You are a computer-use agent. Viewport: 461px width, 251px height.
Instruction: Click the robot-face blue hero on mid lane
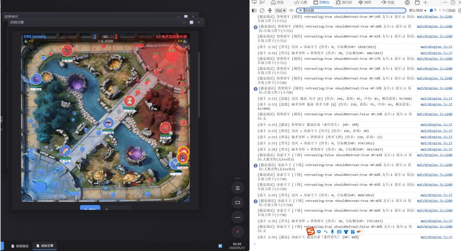click(108, 123)
